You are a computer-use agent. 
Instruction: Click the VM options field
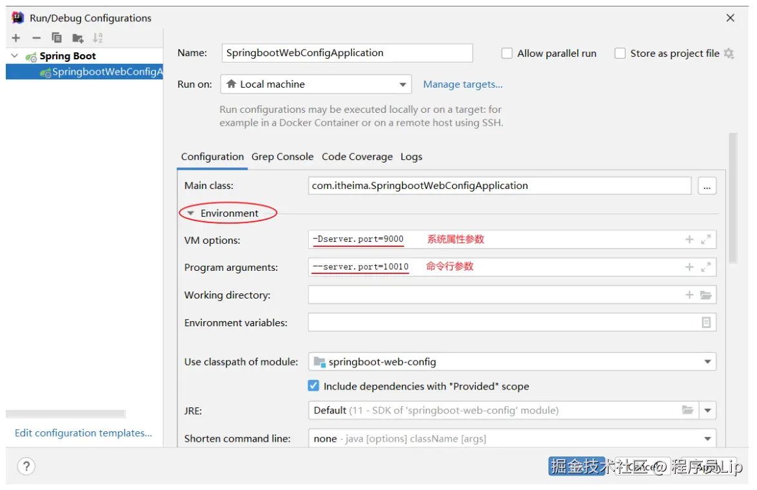[x=512, y=239]
